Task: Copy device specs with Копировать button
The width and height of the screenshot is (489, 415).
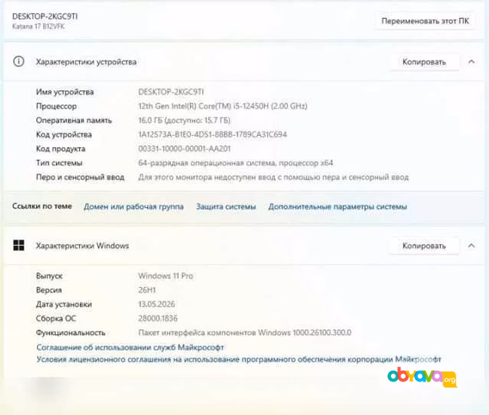Action: click(424, 62)
